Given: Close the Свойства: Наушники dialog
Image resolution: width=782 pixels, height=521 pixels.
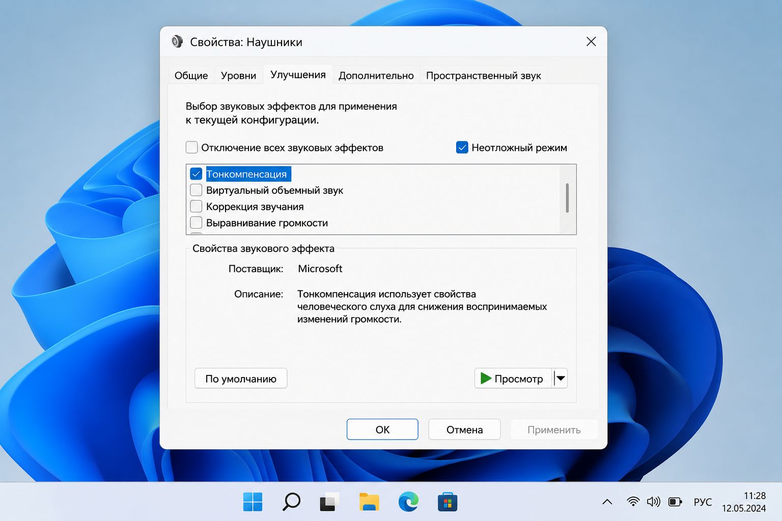Looking at the screenshot, I should pos(591,42).
